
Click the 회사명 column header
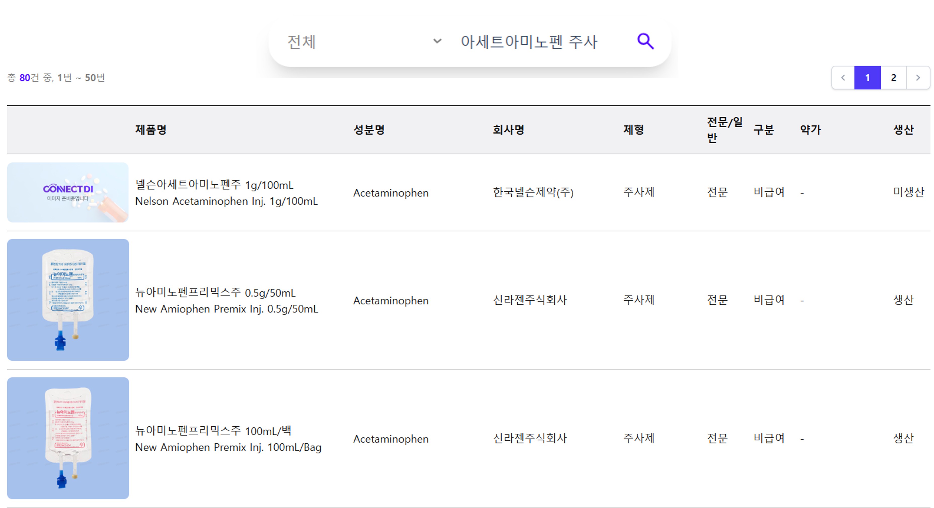coord(508,130)
